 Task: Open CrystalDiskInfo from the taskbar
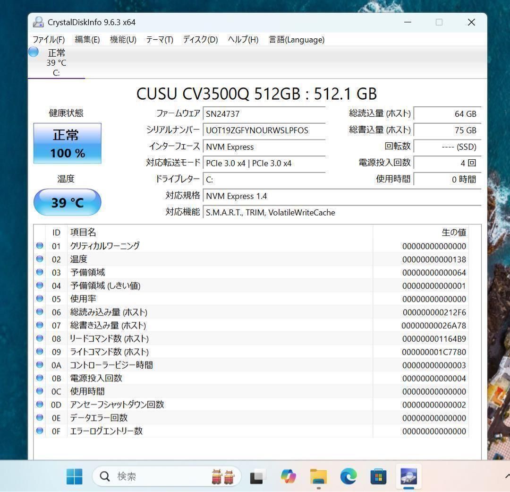[408, 476]
